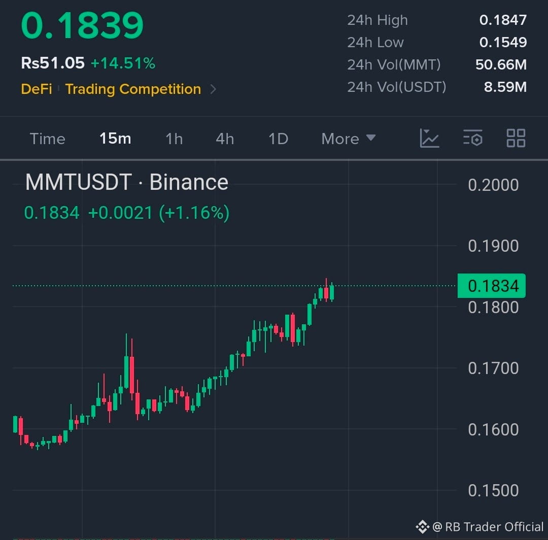Click the MMTUSDT · Binance chart title

[x=127, y=182]
